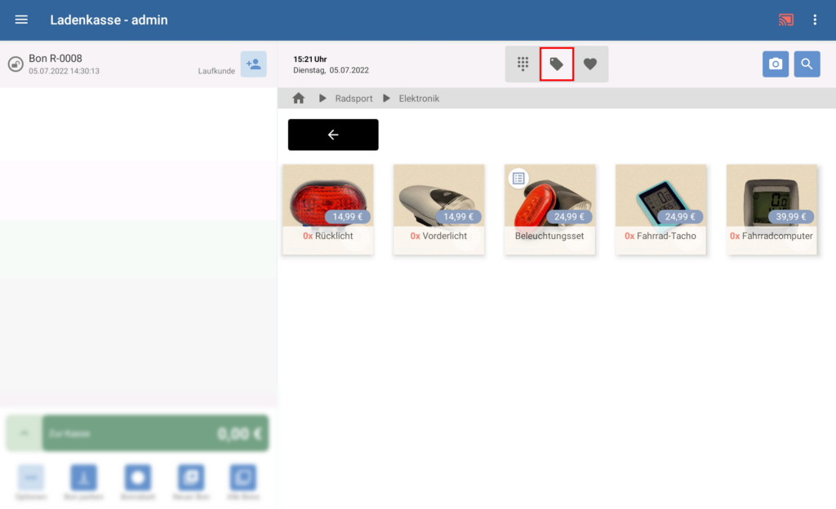Click the lock icon beside Bon R-0008
The height and width of the screenshot is (509, 836).
[x=16, y=64]
